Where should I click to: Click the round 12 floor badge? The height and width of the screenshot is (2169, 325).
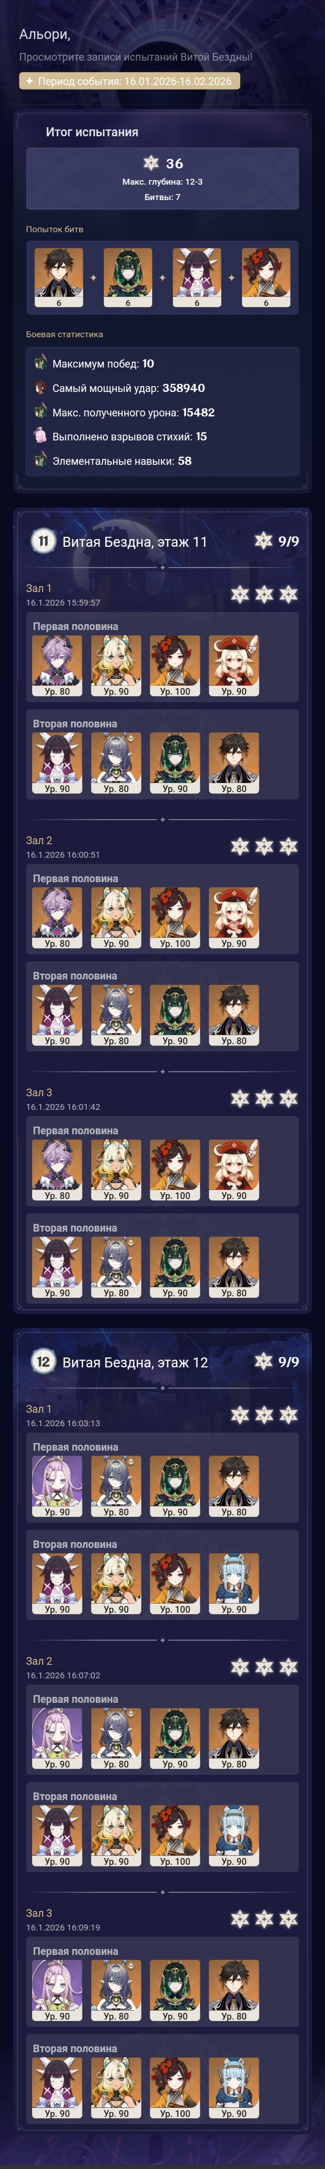pyautogui.click(x=43, y=1361)
